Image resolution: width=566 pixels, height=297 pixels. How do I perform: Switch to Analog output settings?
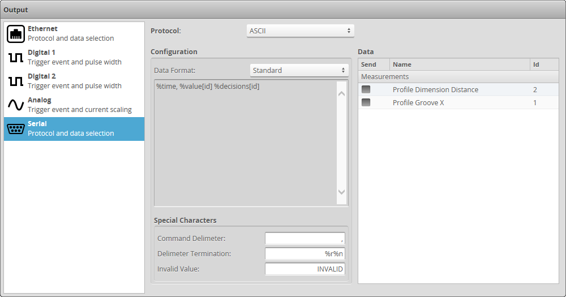(74, 105)
